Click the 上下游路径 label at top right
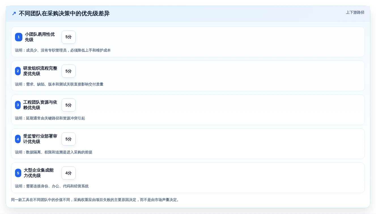This screenshot has width=376, height=214. point(355,12)
